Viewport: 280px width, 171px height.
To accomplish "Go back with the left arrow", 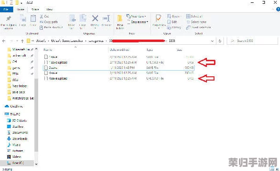I will click(4, 41).
